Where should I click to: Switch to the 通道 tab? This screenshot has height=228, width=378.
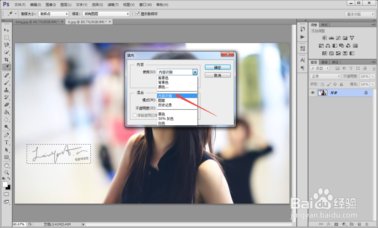point(325,62)
